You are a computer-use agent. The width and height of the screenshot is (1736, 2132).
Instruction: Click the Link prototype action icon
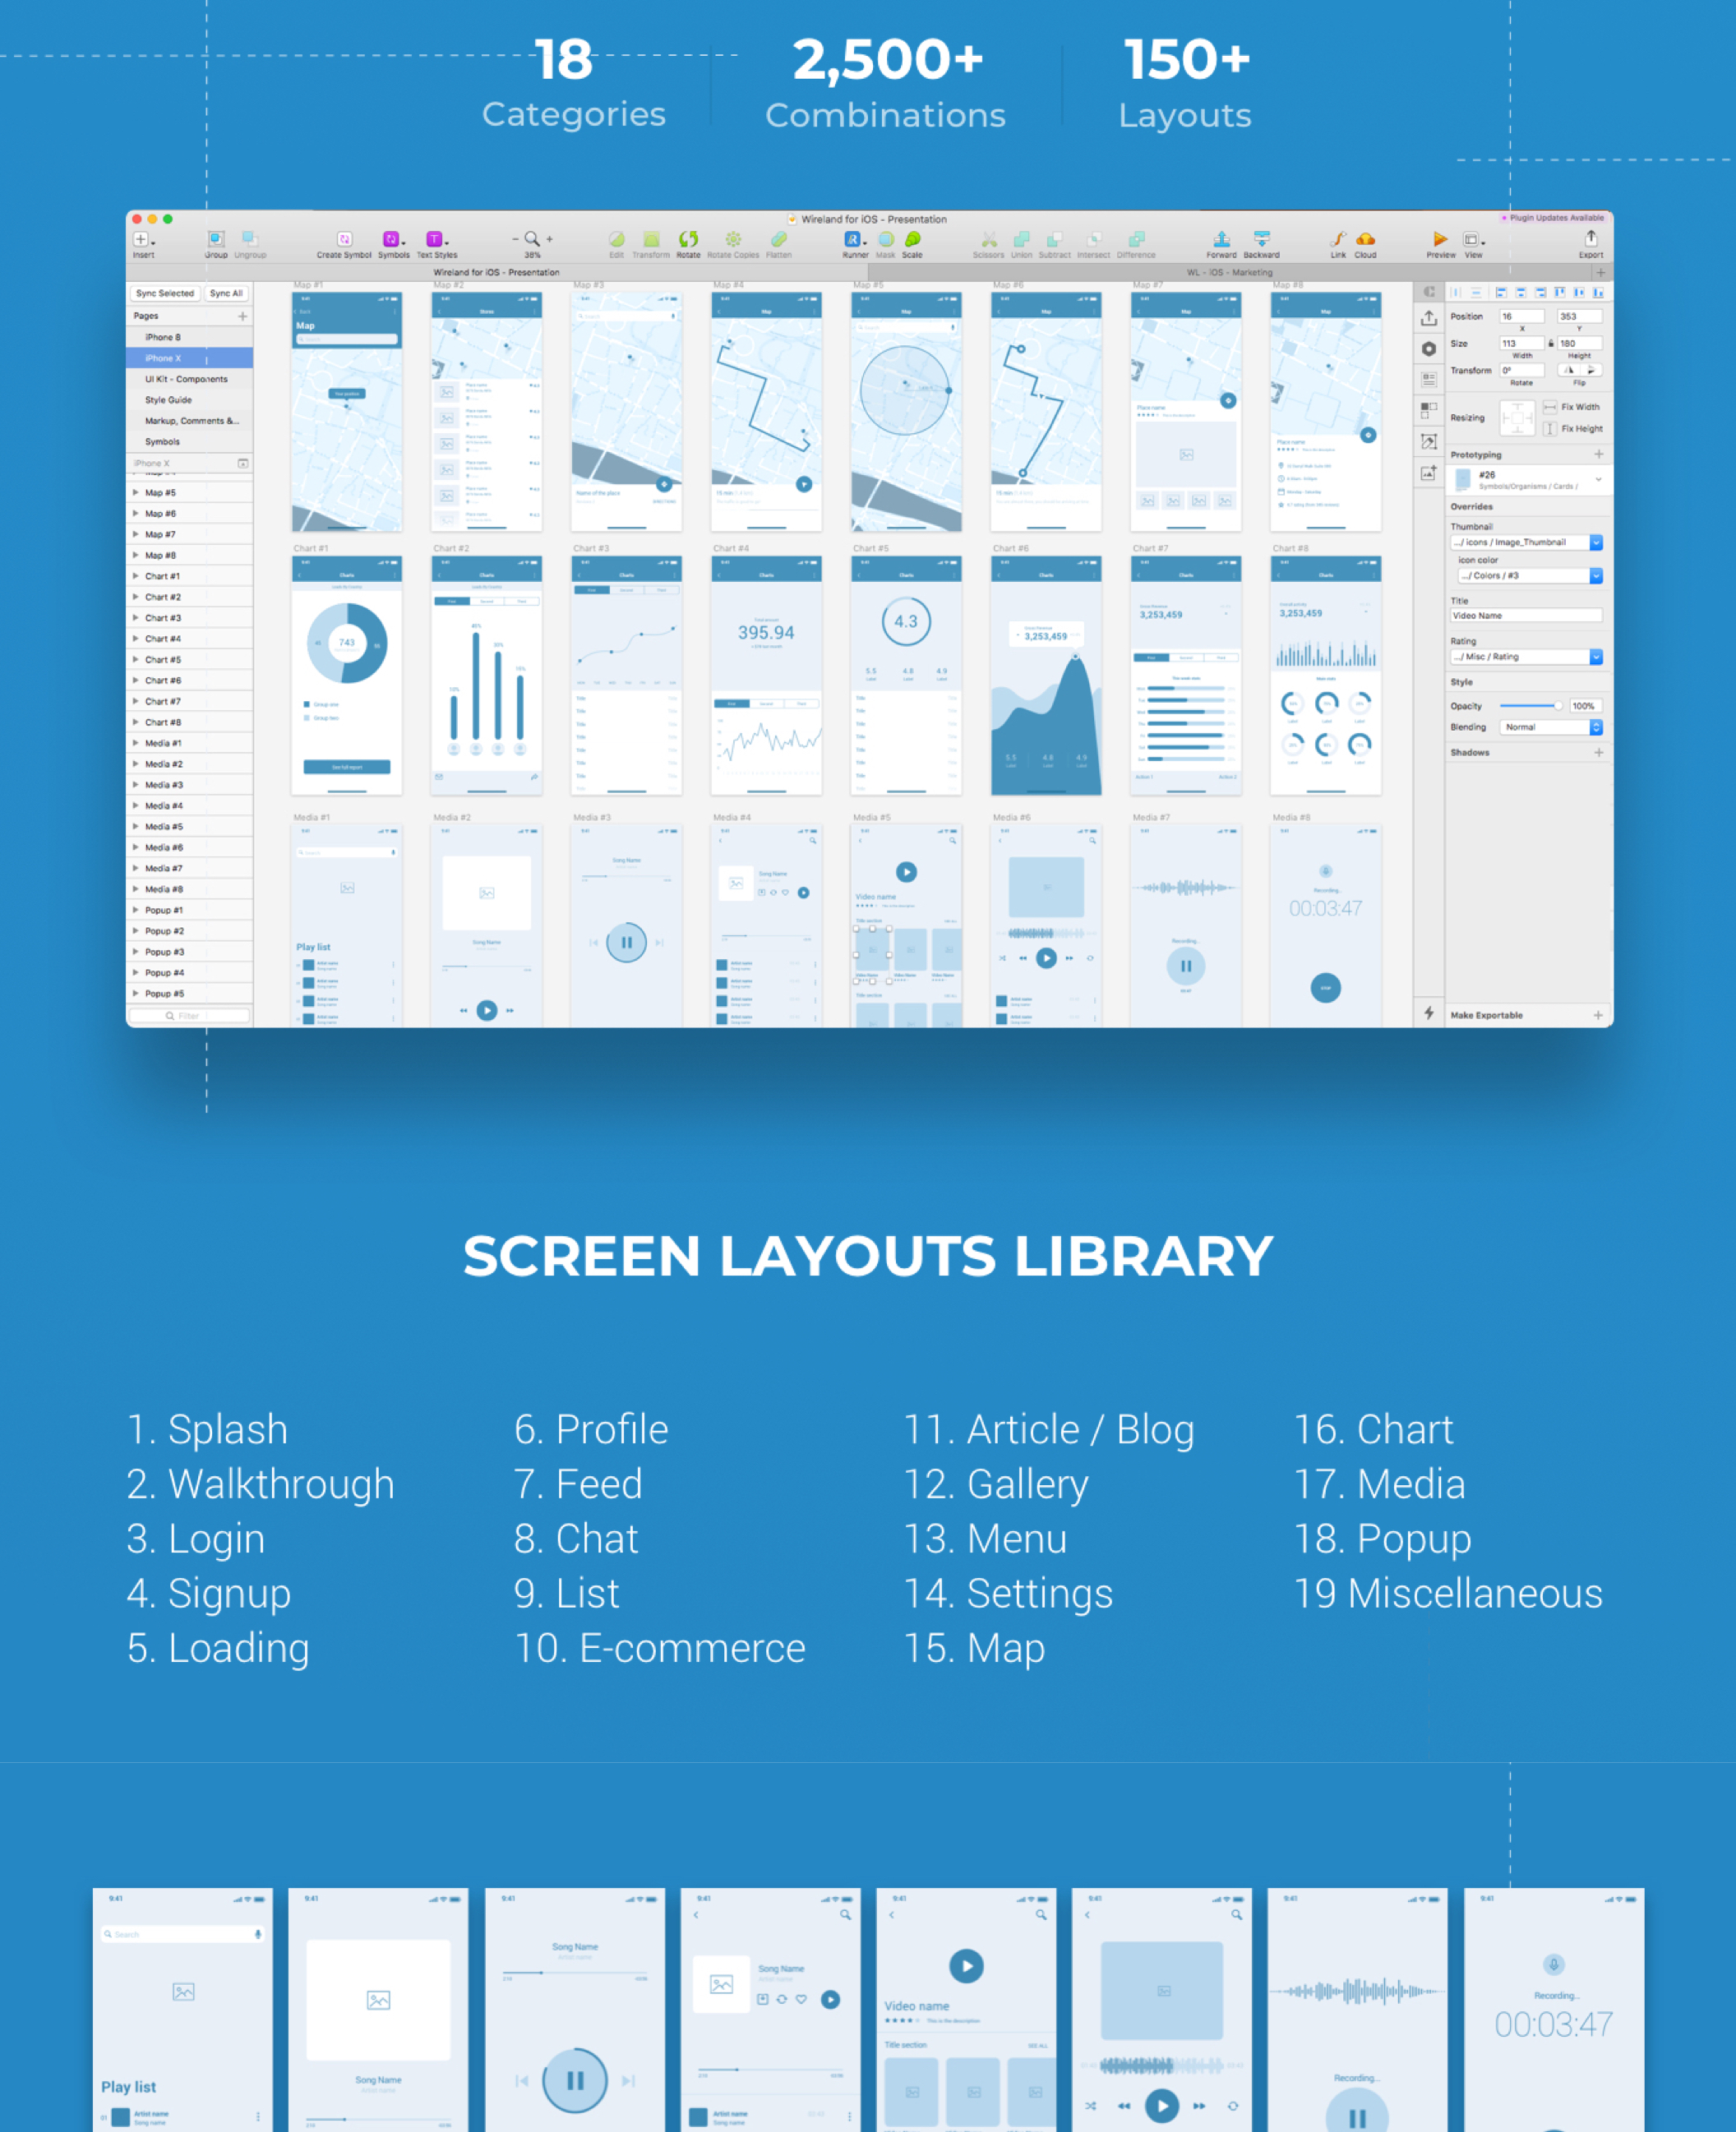1334,239
